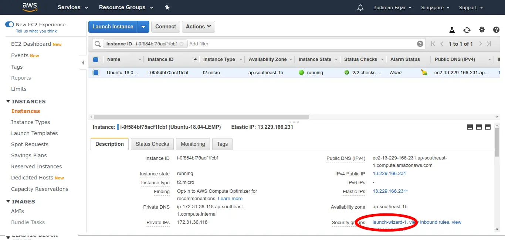Minimize the details pane with the small-pane icon
The image size is (505, 240).
click(x=470, y=127)
